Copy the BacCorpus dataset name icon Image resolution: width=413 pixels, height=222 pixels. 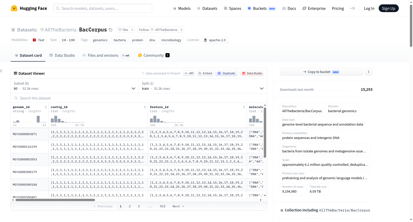pos(110,30)
